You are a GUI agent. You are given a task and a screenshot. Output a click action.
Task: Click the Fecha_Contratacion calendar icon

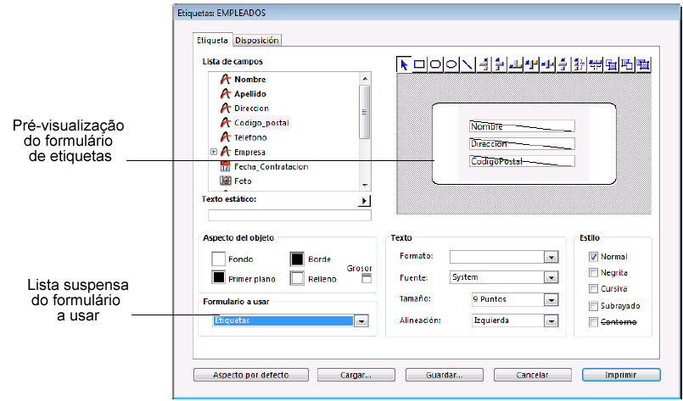[x=226, y=166]
